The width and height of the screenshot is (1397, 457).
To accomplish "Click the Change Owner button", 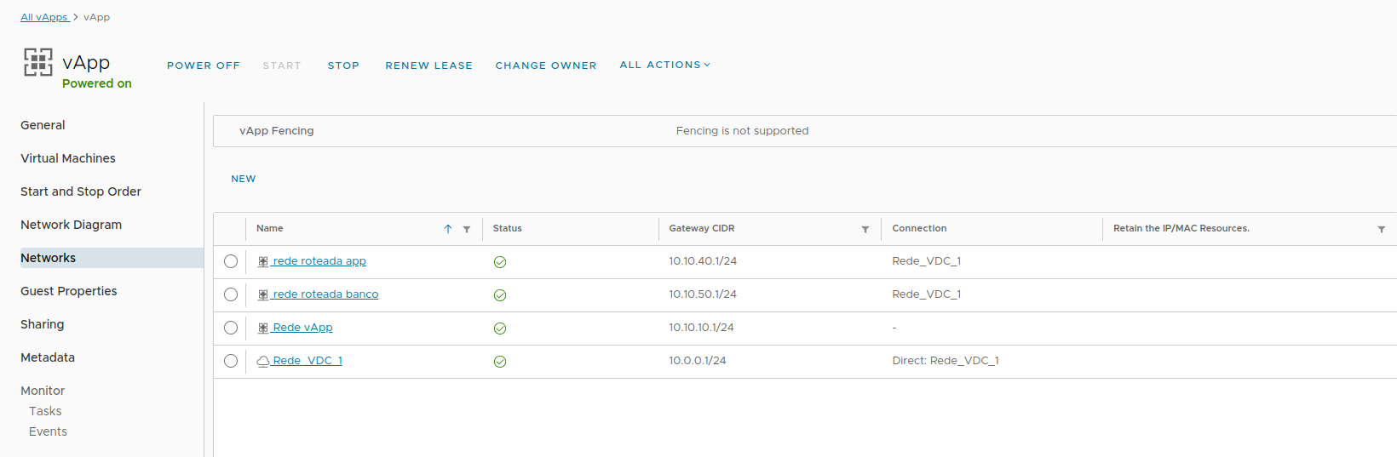I will click(546, 66).
